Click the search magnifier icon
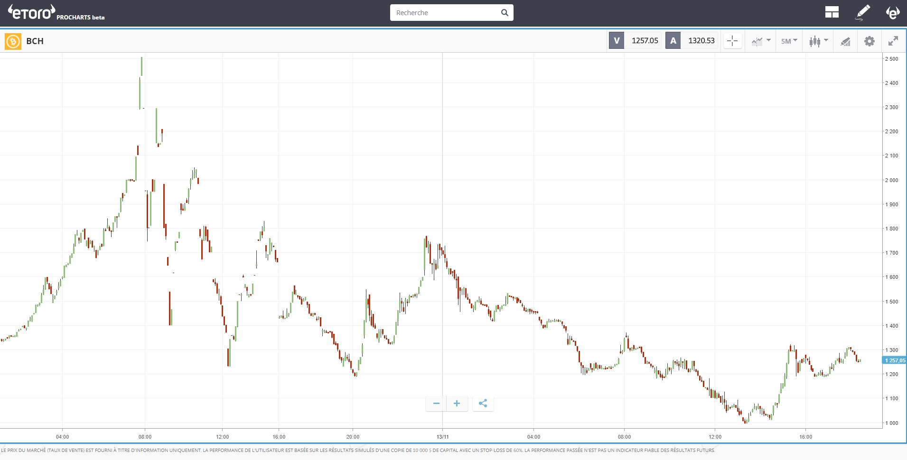The height and width of the screenshot is (460, 907). [505, 13]
